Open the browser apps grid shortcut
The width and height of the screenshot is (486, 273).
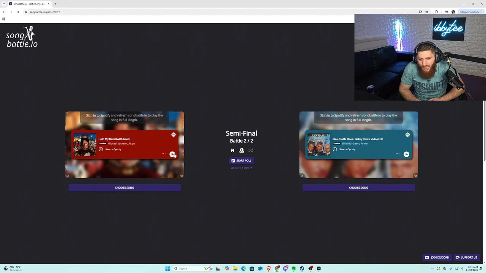click(x=4, y=19)
